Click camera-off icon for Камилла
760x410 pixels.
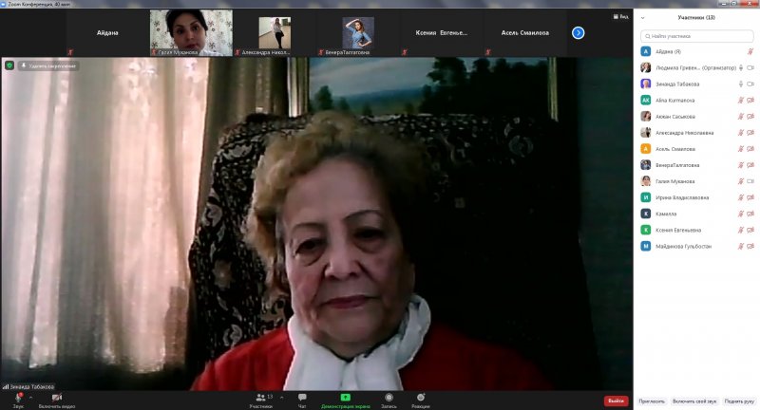click(x=750, y=214)
